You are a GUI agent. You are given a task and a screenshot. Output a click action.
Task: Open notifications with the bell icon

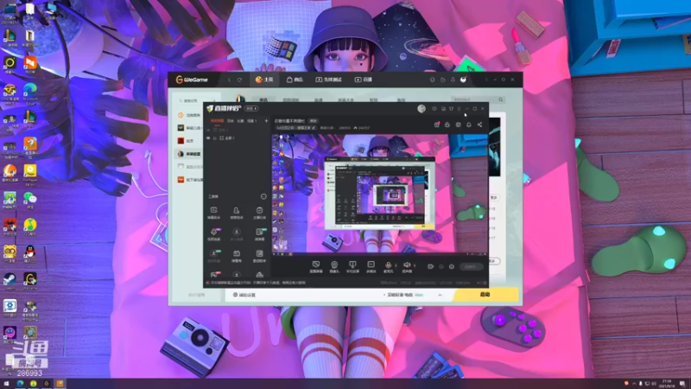(469, 124)
